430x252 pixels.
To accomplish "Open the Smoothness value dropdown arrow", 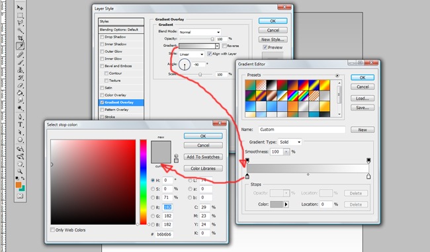I will pos(286,151).
